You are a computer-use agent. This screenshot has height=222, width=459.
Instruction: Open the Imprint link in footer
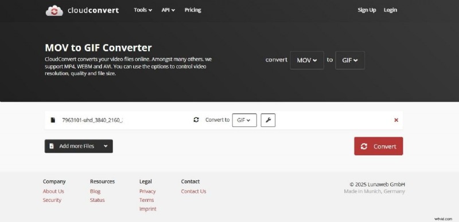[148, 209]
